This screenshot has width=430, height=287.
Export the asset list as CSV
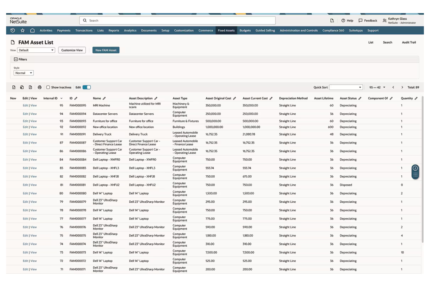pos(14,87)
